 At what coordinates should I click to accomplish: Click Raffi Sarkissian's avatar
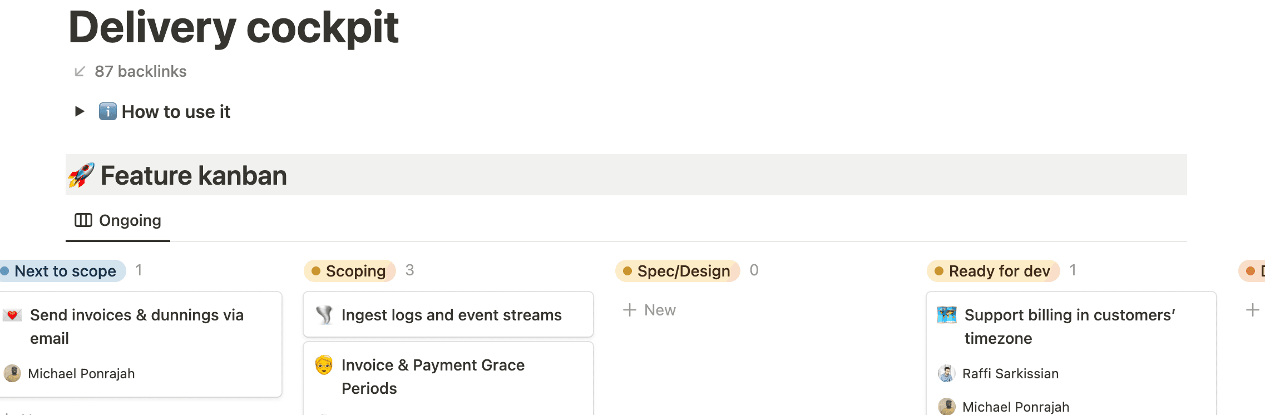pos(946,373)
